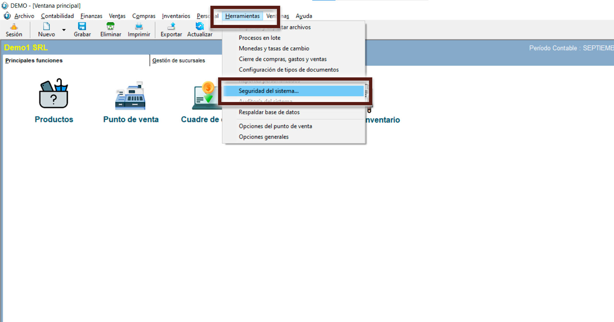Viewport: 614px width, 322px height.
Task: Choose Procesos en lote menu item
Action: pos(259,38)
